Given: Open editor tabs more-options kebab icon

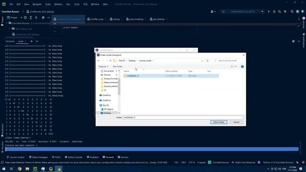Looking at the screenshot, I should click(x=299, y=19).
